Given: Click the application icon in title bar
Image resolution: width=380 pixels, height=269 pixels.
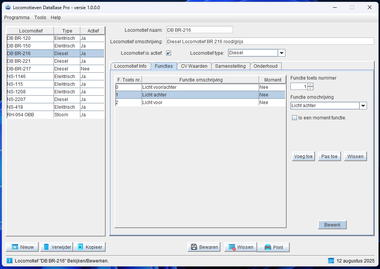Looking at the screenshot, I should [x=8, y=7].
